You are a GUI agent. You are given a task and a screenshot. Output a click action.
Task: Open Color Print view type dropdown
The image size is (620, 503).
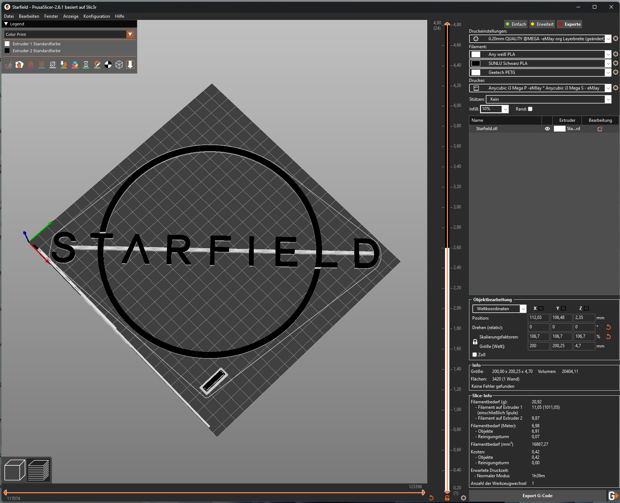point(130,34)
